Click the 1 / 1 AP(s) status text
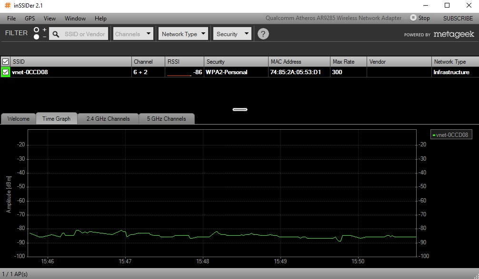This screenshot has width=479, height=279. 15,274
